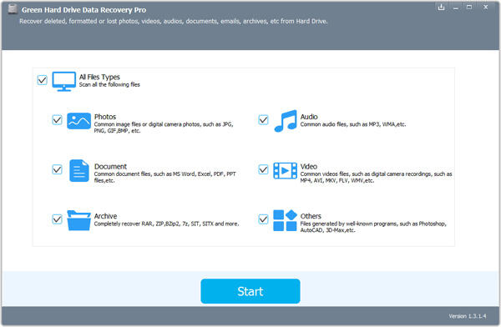Screen dimensions: 501x327
Task: Disable the Archive checkbox
Action: coord(57,219)
